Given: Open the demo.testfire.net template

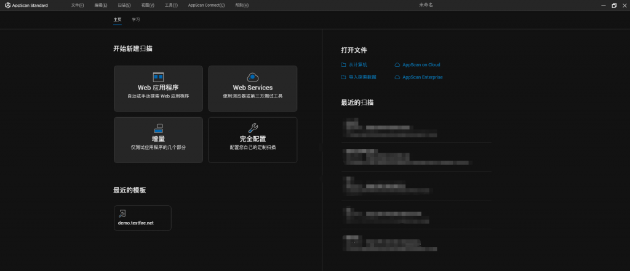Looking at the screenshot, I should (143, 218).
